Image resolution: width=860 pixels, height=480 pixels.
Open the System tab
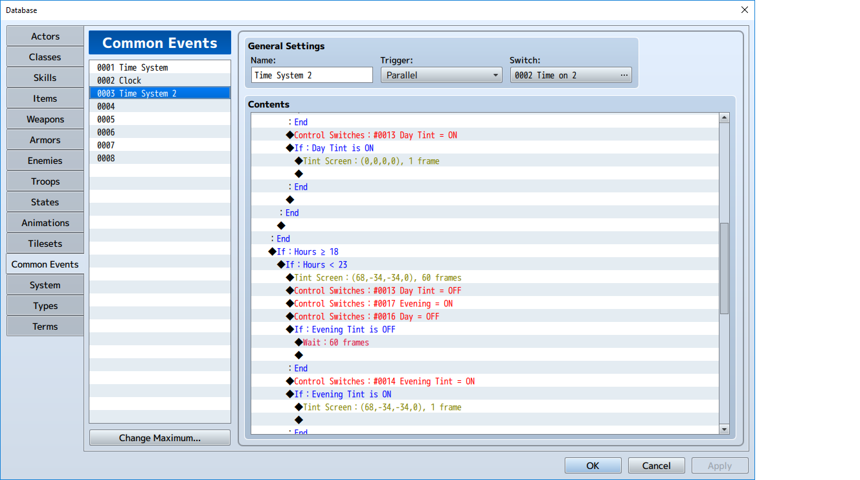[45, 285]
